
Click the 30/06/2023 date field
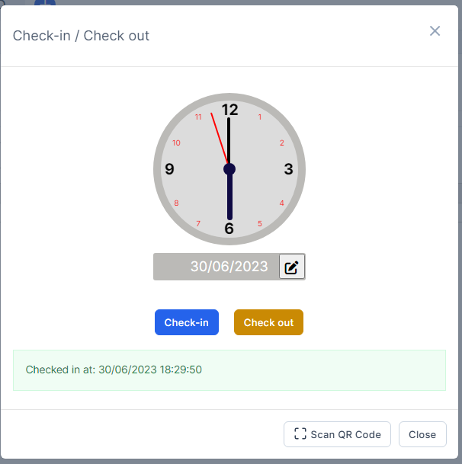[x=229, y=267]
